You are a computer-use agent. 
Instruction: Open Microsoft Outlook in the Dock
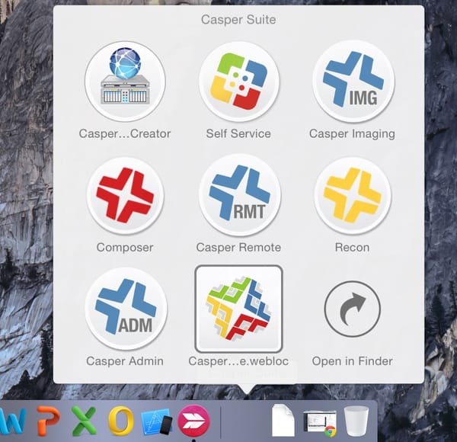[120, 421]
